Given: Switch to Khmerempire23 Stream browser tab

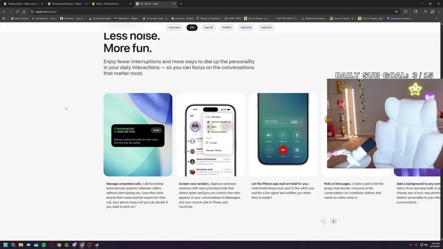Looking at the screenshot, I should pos(67,4).
